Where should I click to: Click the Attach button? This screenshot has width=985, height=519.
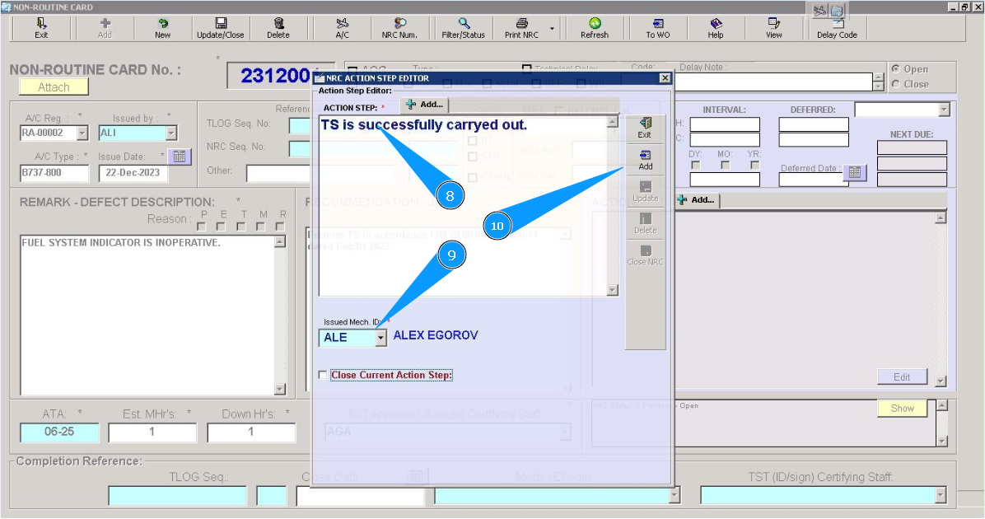[54, 87]
